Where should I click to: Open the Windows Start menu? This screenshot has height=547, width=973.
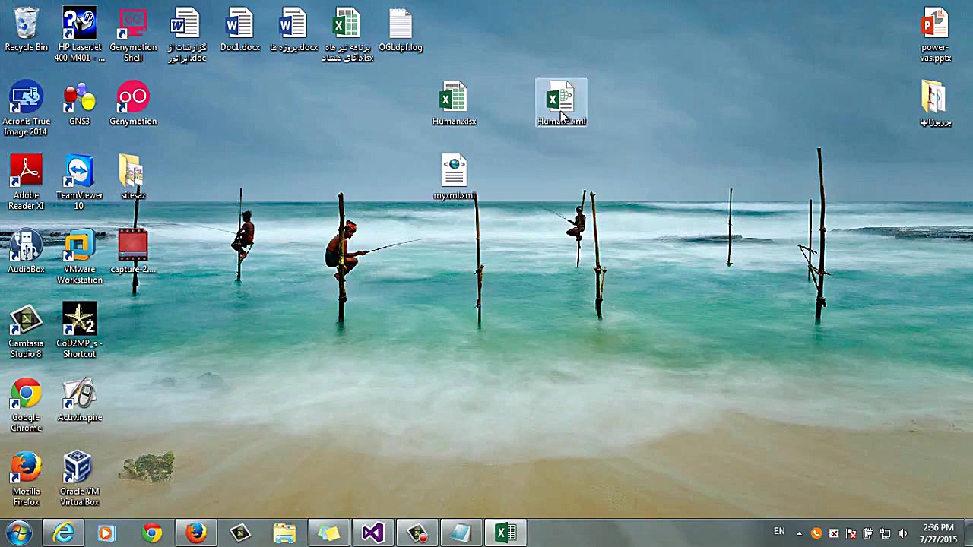[x=18, y=533]
